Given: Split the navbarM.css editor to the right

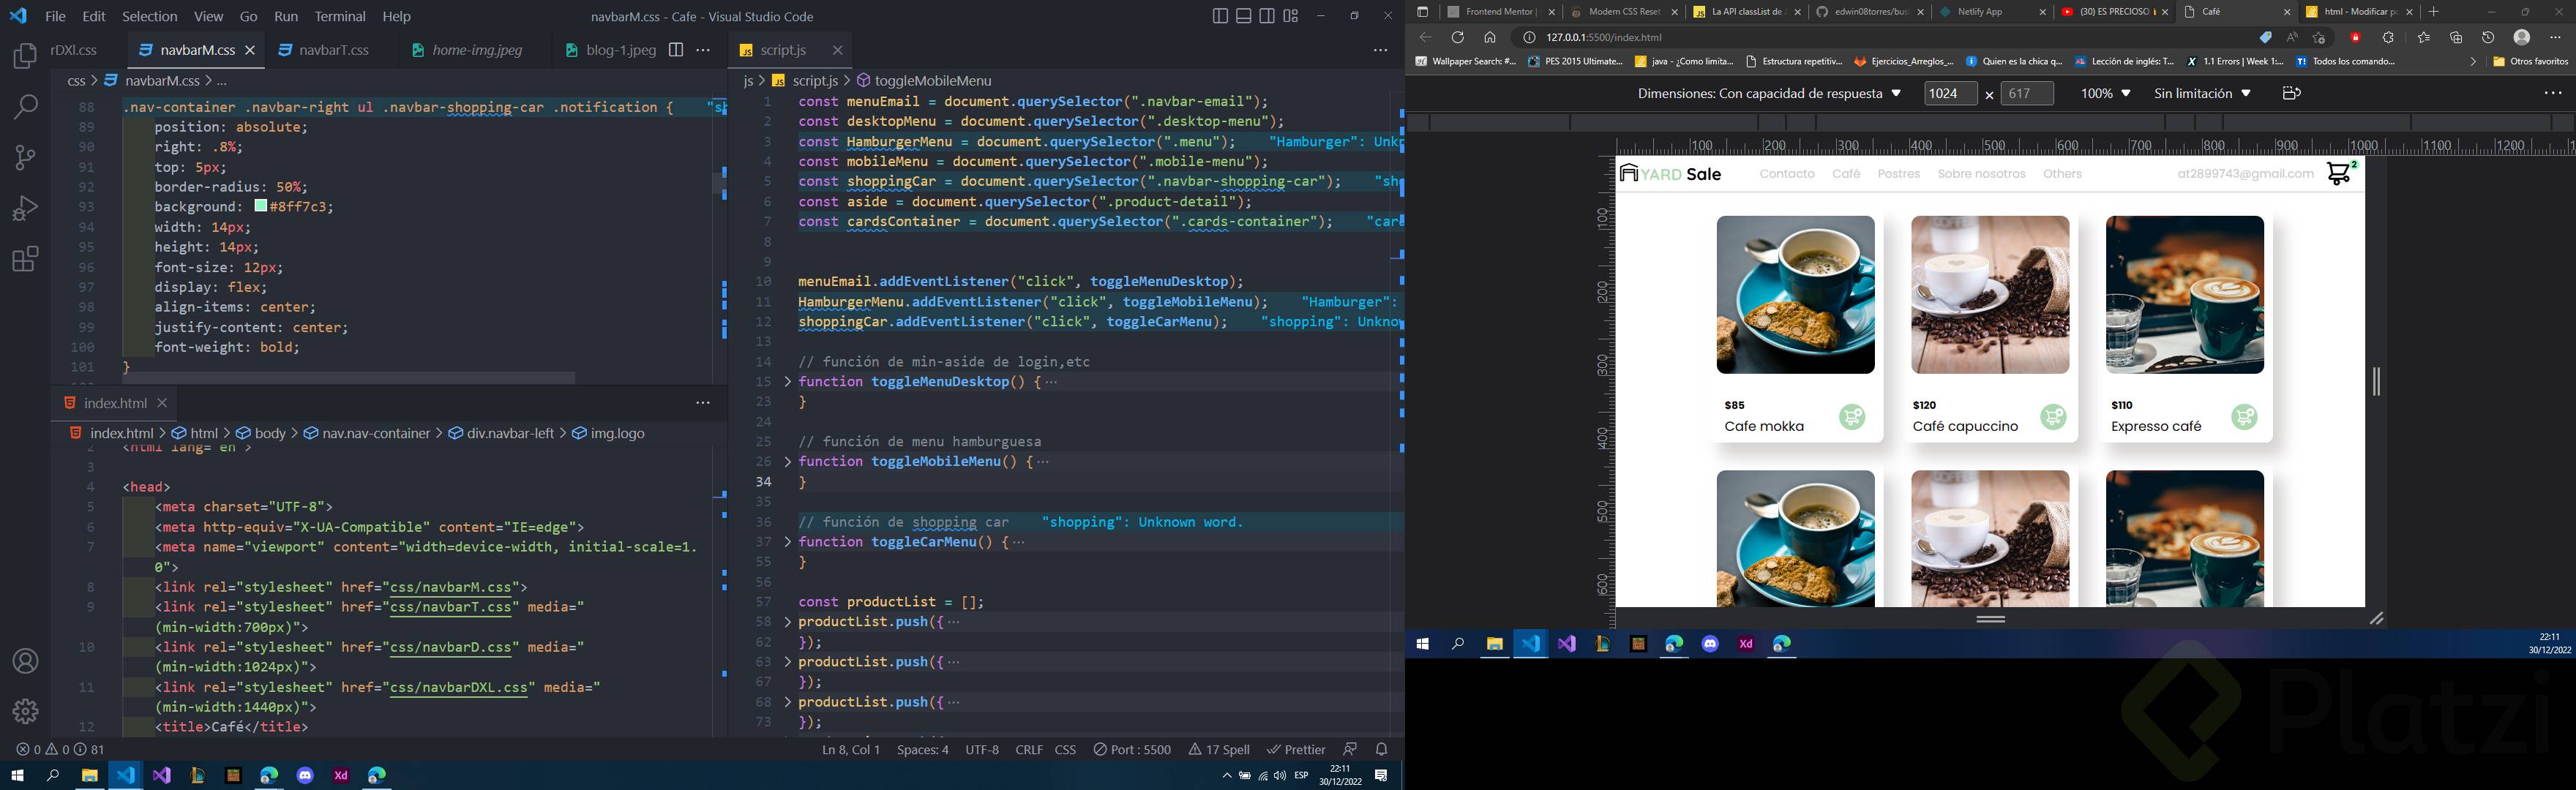Looking at the screenshot, I should click(x=676, y=50).
